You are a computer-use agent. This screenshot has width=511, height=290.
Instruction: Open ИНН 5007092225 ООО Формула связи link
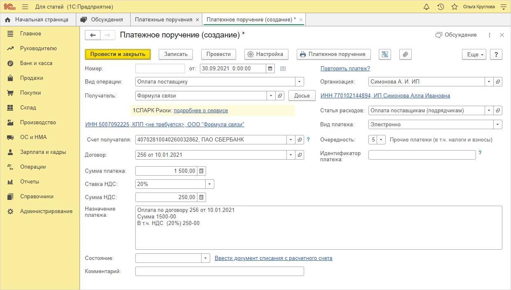point(165,125)
